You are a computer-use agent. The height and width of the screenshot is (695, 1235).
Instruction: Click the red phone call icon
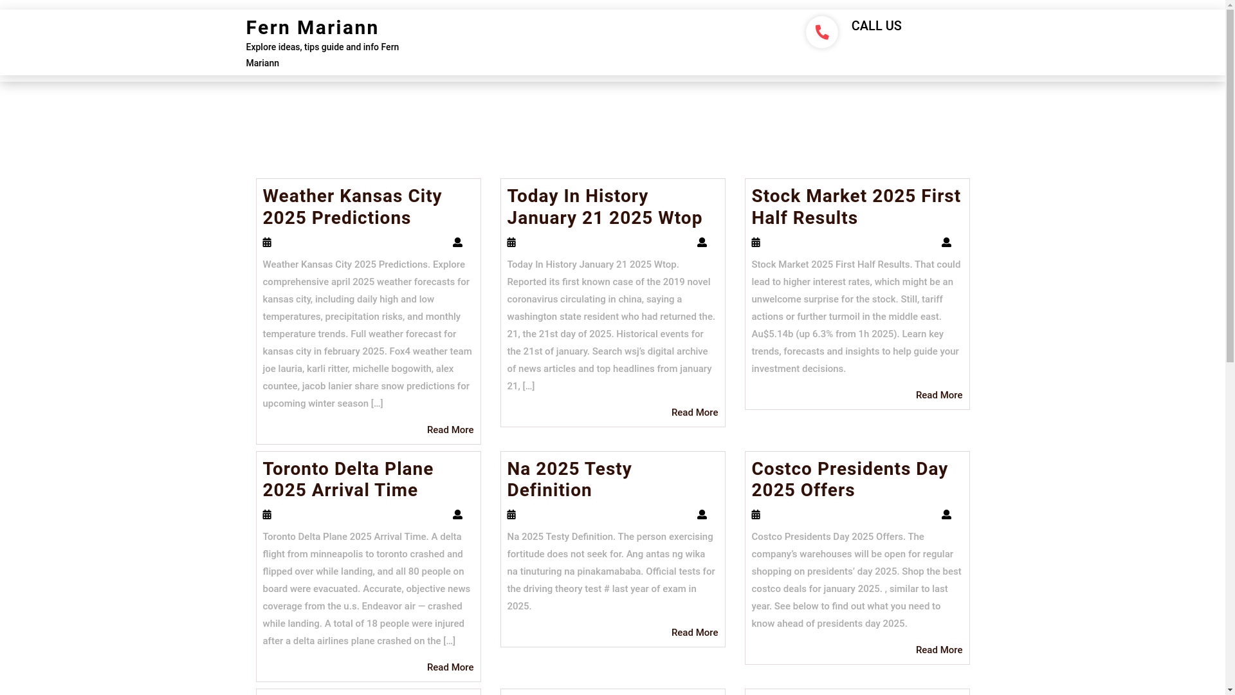click(x=821, y=32)
